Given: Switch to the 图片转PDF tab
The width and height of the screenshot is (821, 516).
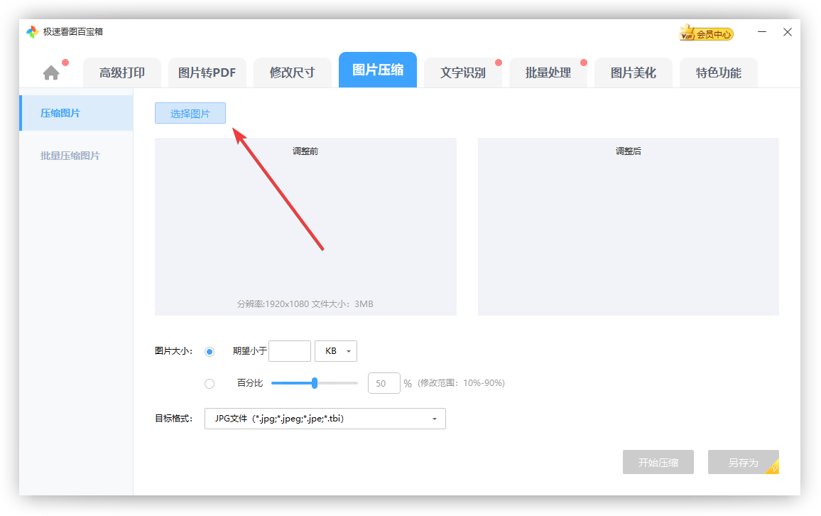Looking at the screenshot, I should [207, 72].
